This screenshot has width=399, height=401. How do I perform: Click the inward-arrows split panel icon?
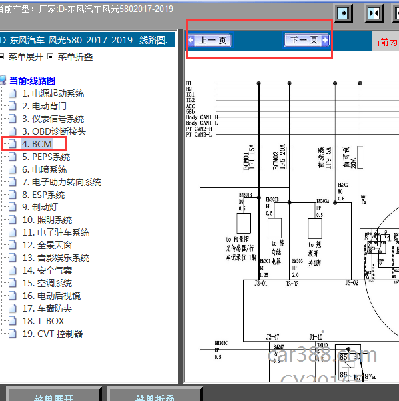coord(374,13)
